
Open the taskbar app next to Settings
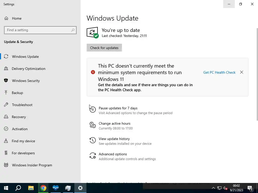point(68,188)
